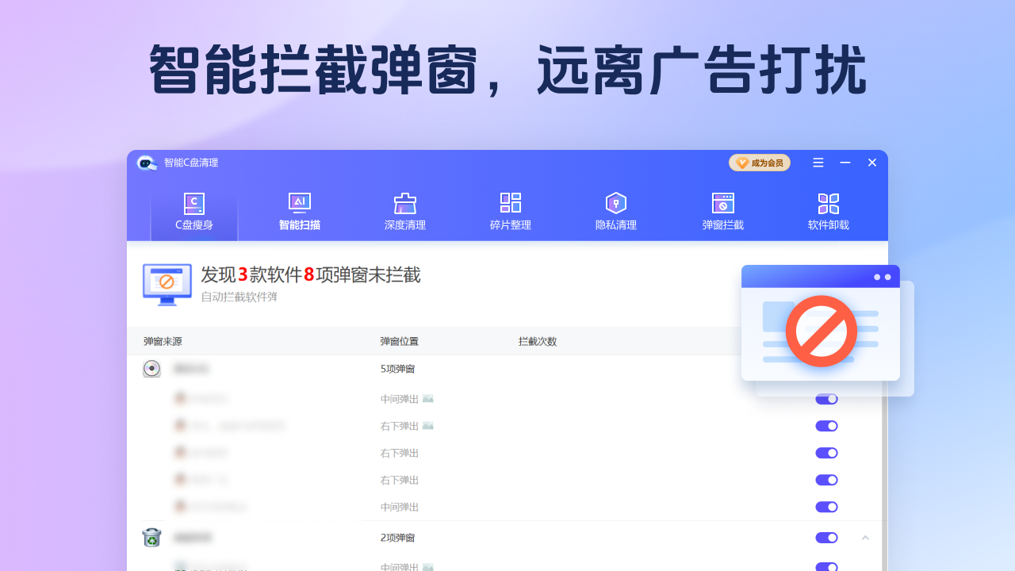Toggle blocking for the first 中间弹出 popup
Viewport: 1015px width, 571px height.
click(x=826, y=399)
